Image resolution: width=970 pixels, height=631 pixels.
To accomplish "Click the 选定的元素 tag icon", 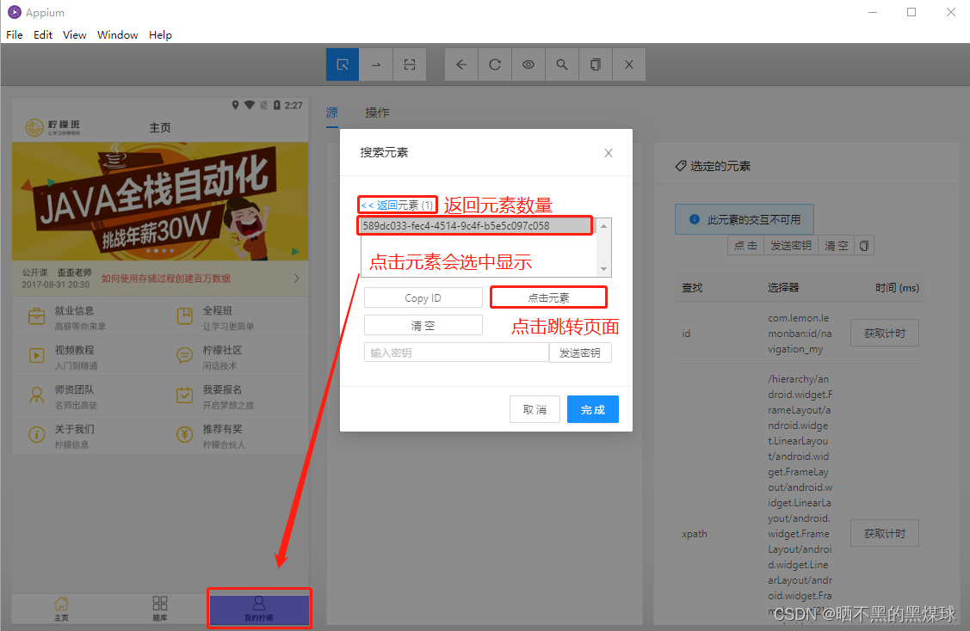I will (681, 166).
